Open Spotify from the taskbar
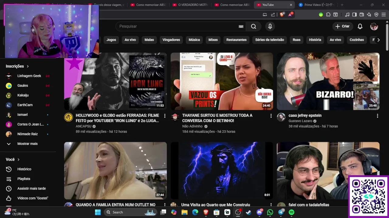The height and width of the screenshot is (218, 389). (x=291, y=212)
